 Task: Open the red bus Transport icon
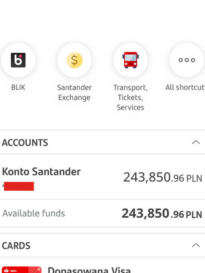click(x=130, y=60)
